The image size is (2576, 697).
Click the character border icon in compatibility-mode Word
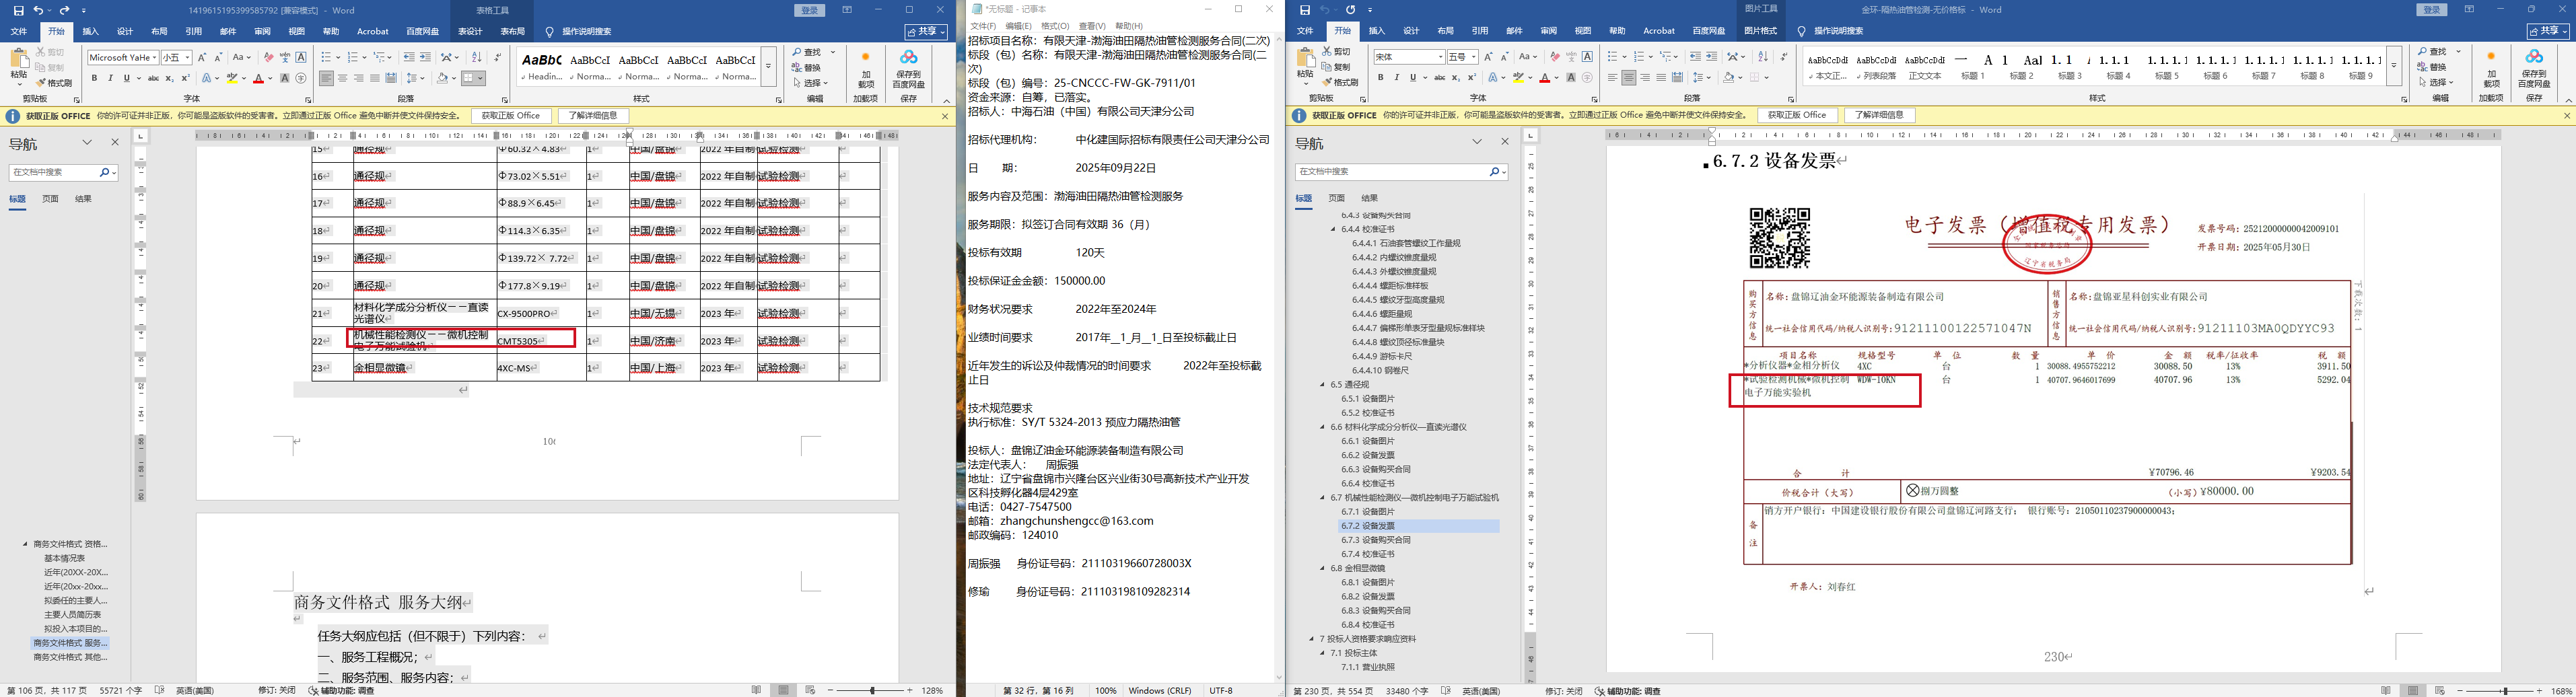301,58
